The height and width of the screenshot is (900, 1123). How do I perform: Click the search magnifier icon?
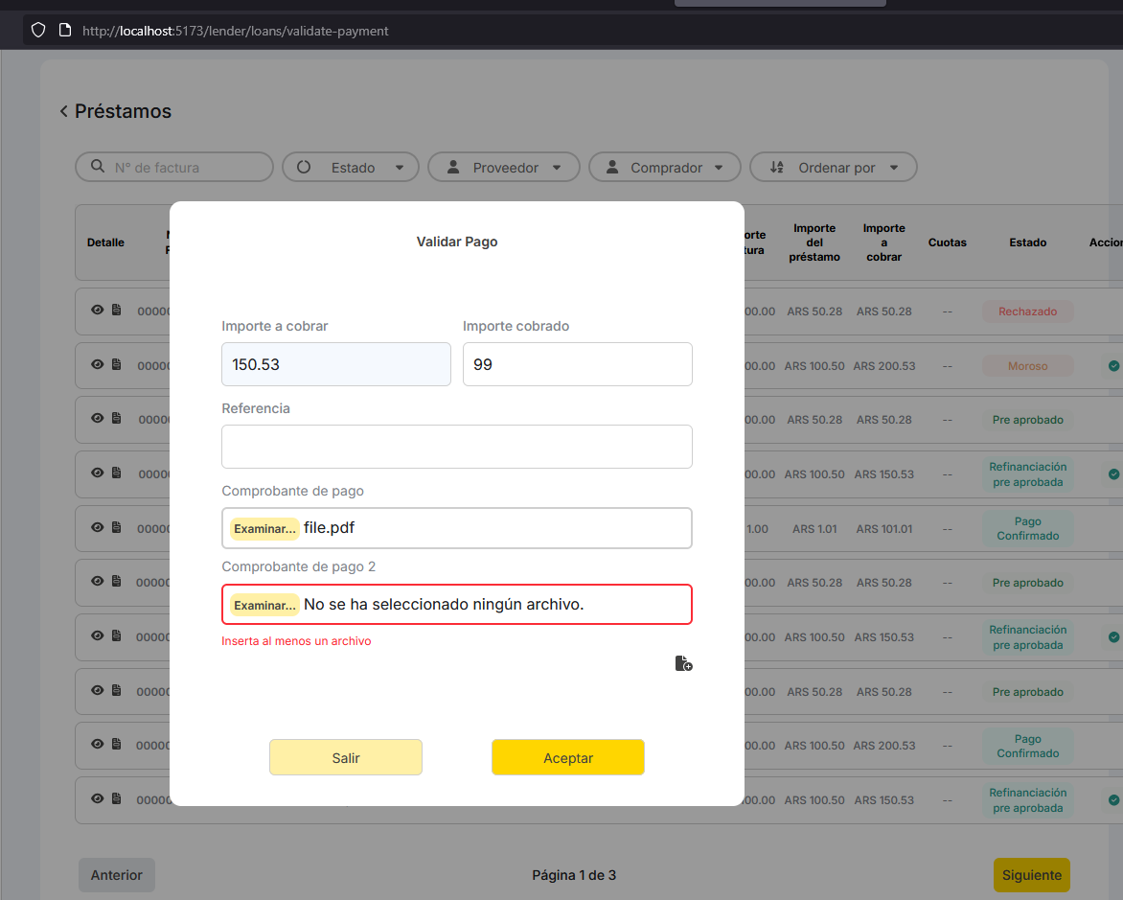tap(97, 167)
